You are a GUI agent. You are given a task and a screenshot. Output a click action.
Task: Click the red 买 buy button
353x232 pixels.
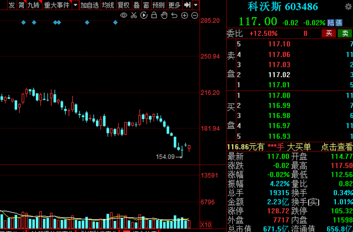329,33
